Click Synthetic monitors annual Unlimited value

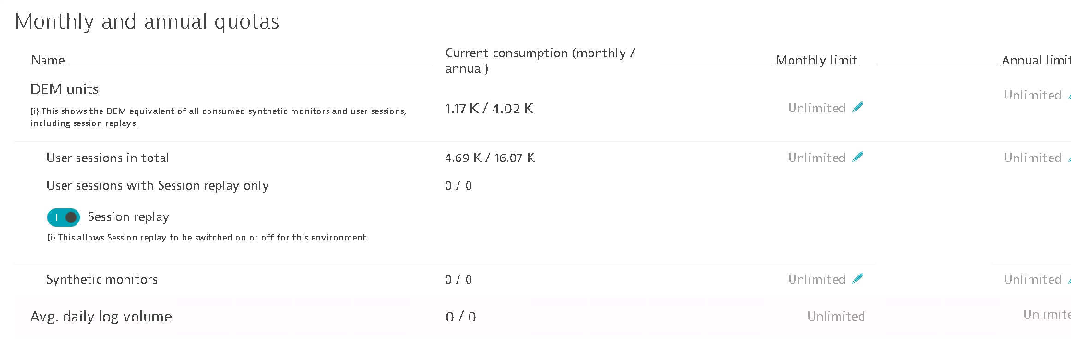click(1032, 280)
